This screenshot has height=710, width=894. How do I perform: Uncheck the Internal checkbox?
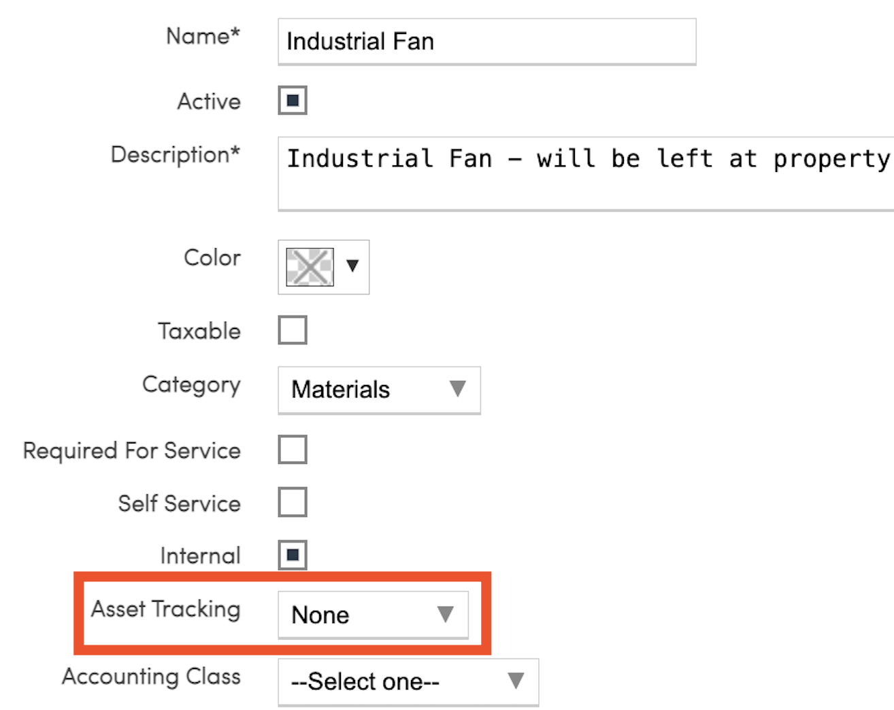293,555
